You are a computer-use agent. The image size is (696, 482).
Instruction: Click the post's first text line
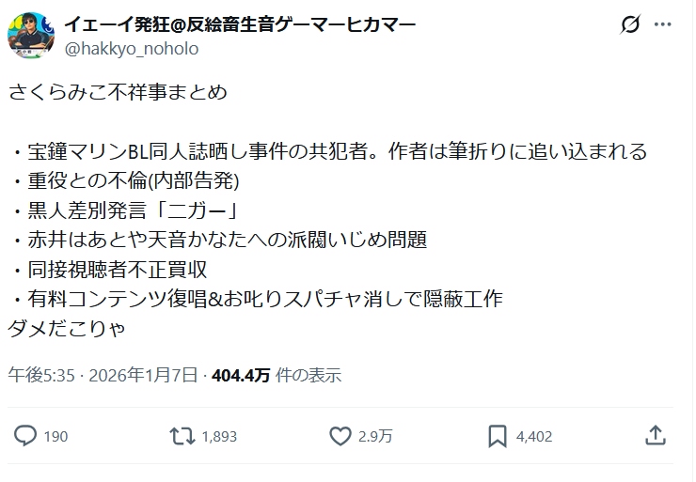tap(119, 94)
